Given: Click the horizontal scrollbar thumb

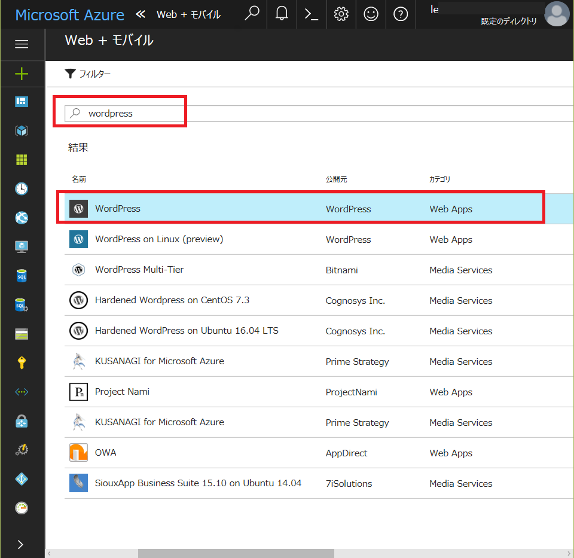Looking at the screenshot, I should coord(236,553).
